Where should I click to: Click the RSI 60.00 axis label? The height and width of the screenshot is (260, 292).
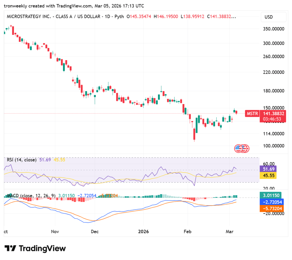pyautogui.click(x=269, y=164)
